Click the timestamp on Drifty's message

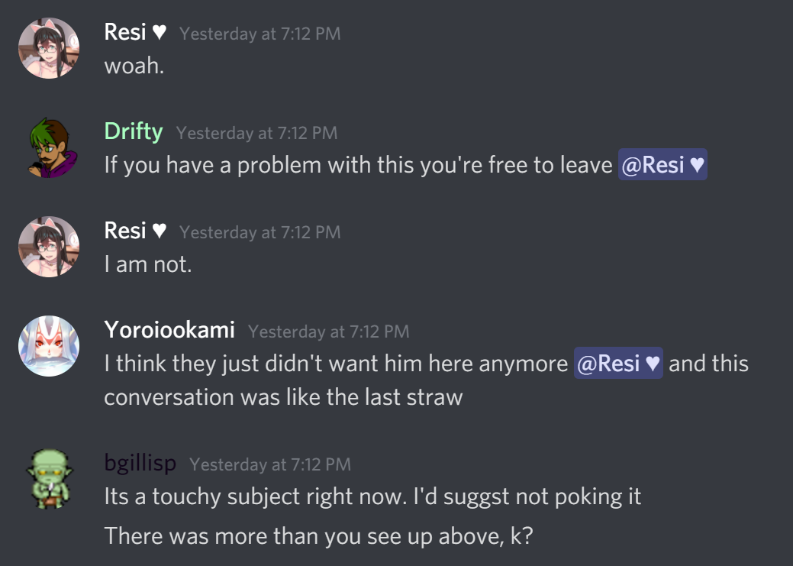click(256, 133)
